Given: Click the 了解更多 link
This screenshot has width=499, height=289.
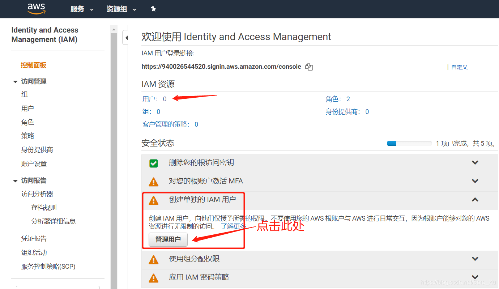Looking at the screenshot, I should pyautogui.click(x=234, y=226).
